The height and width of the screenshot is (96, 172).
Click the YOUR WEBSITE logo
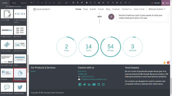coord(42,9)
